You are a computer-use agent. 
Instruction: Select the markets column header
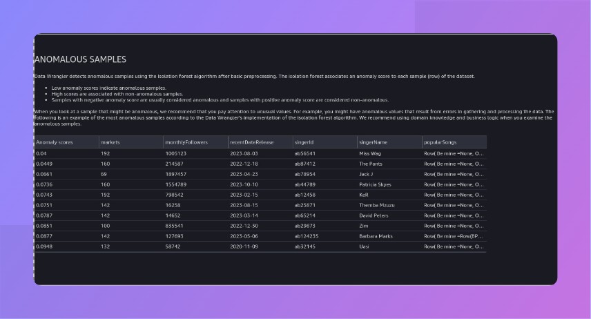pos(110,142)
